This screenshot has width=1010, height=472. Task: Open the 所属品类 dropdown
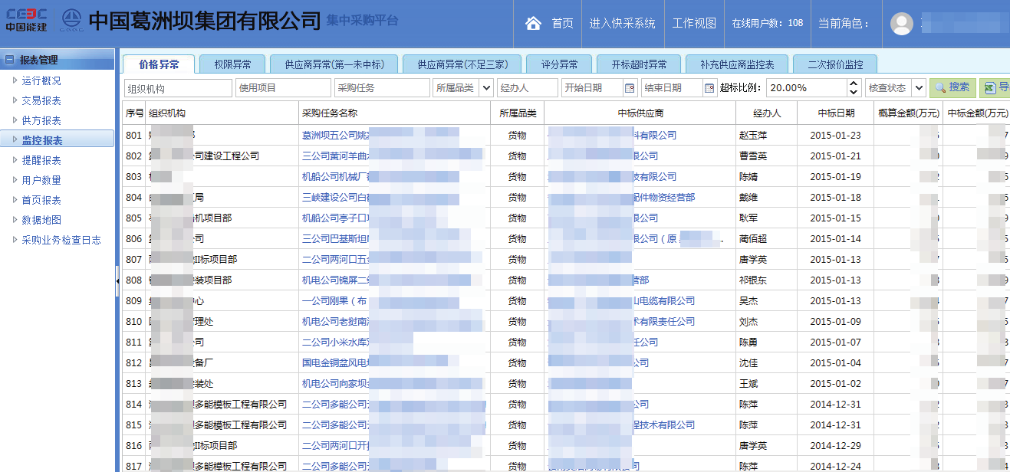(485, 88)
